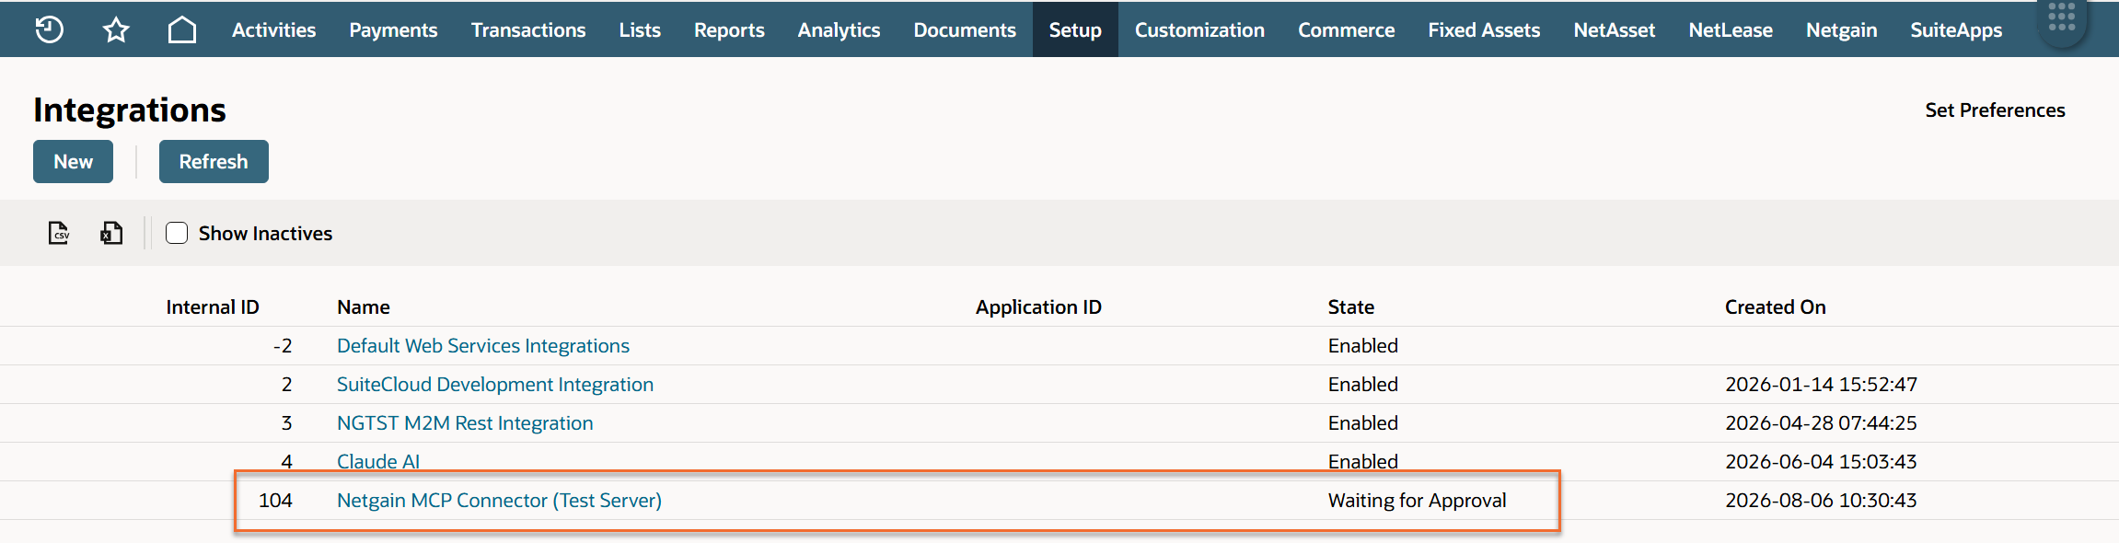The width and height of the screenshot is (2119, 543).
Task: Click created date 2026-08-06 10:30:43
Action: point(1821,500)
